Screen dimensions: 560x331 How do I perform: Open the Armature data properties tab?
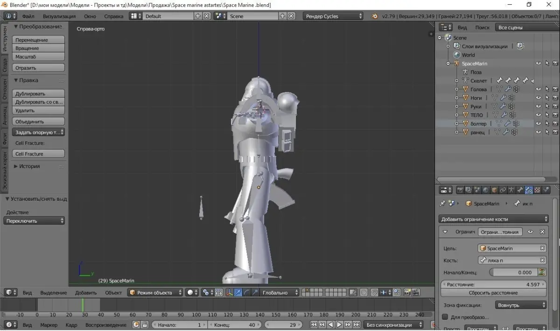pyautogui.click(x=511, y=190)
